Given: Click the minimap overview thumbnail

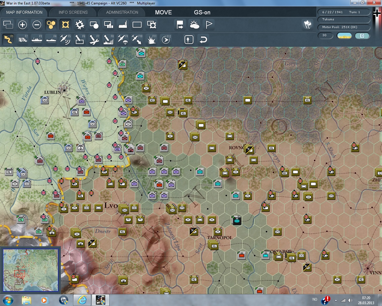Looking at the screenshot, I should click(31, 270).
